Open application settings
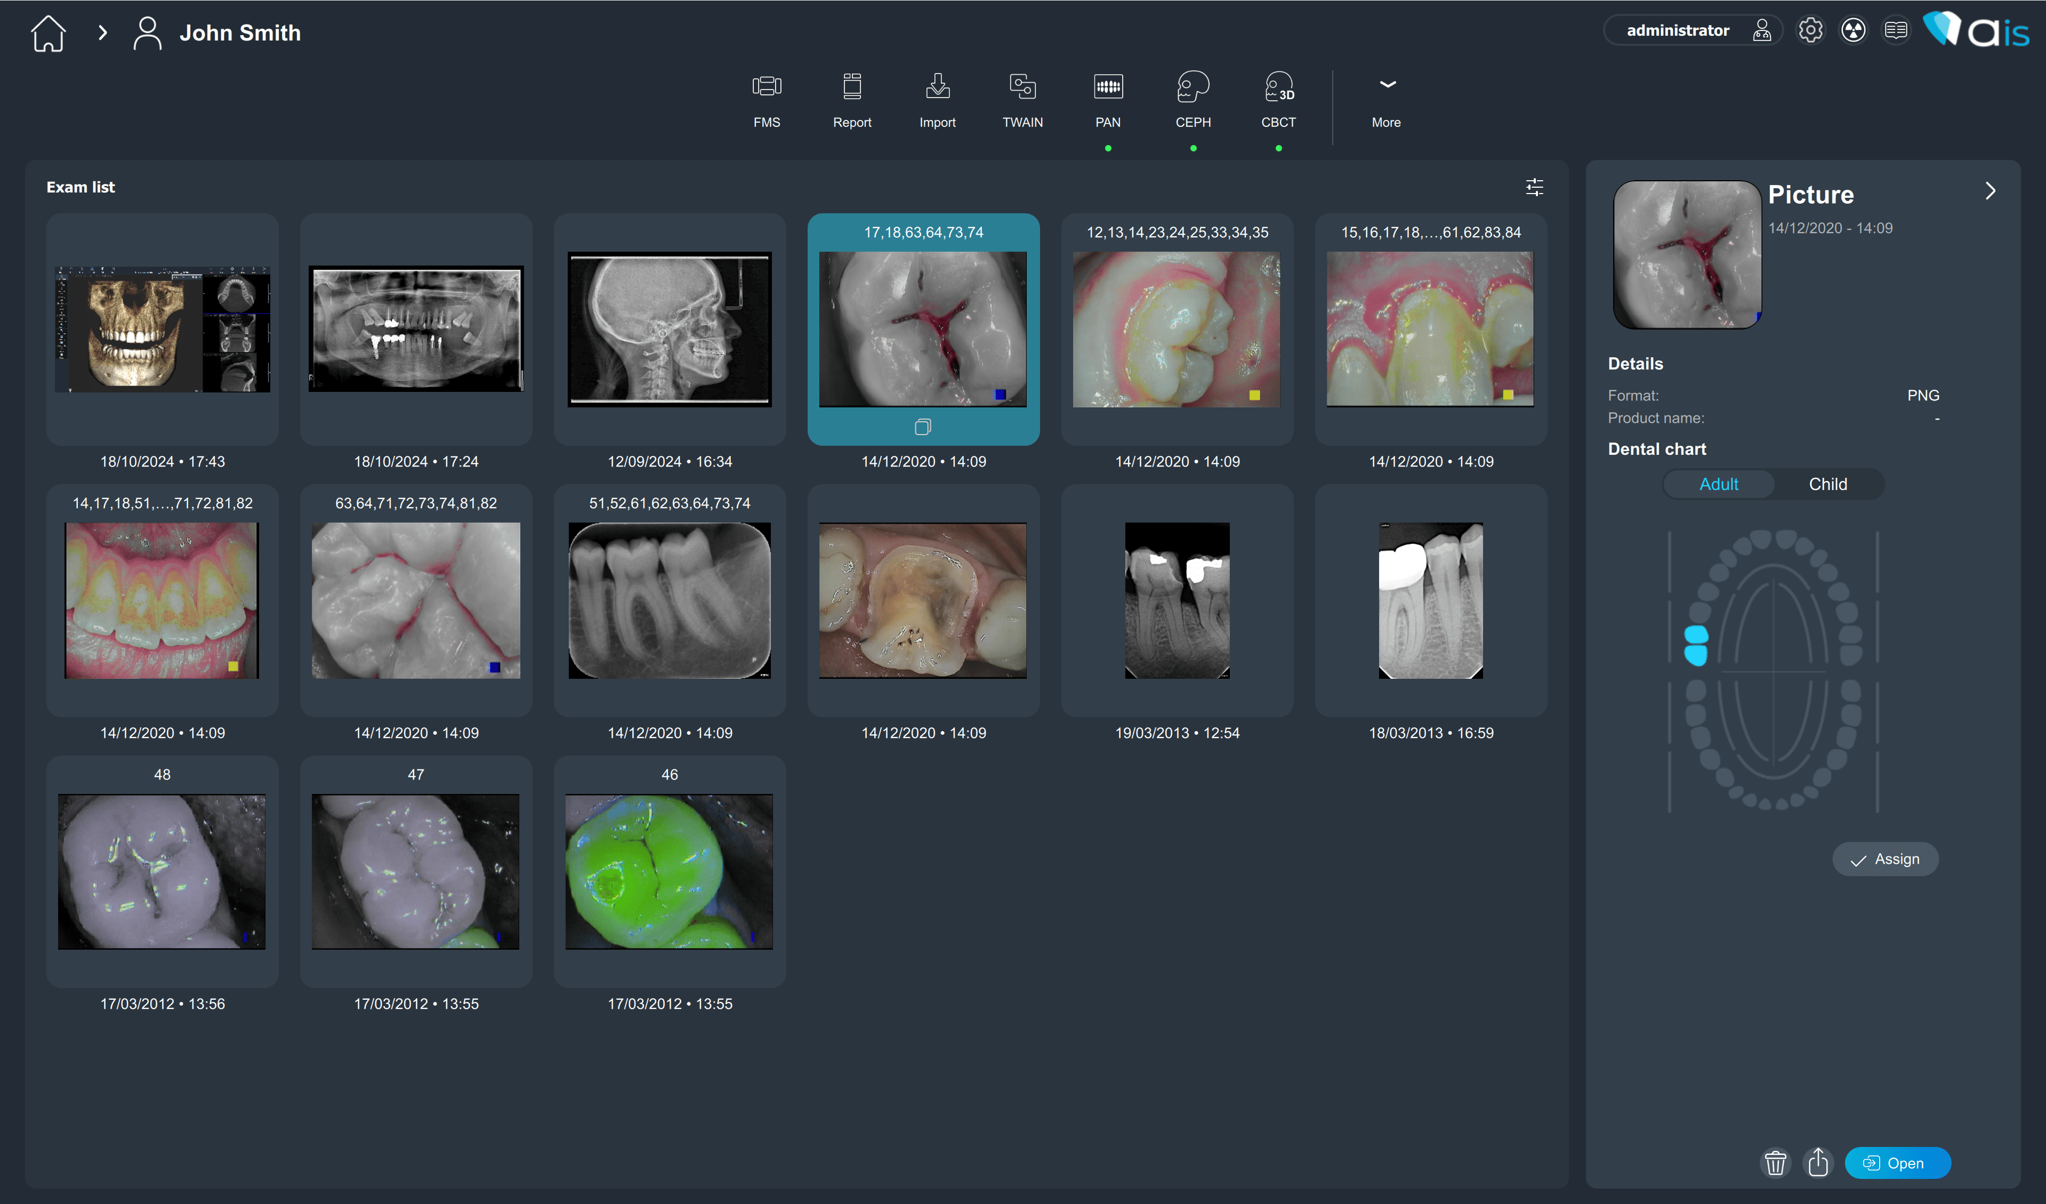The image size is (2046, 1204). pyautogui.click(x=1810, y=29)
